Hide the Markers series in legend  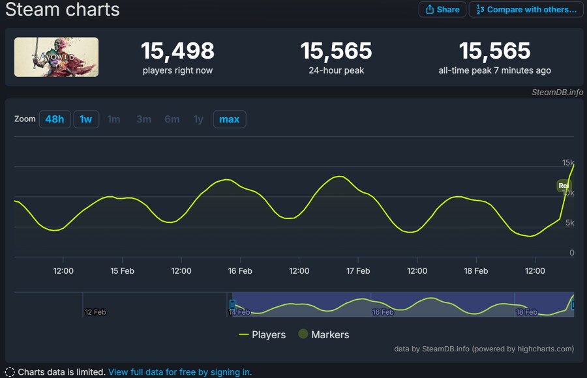324,334
